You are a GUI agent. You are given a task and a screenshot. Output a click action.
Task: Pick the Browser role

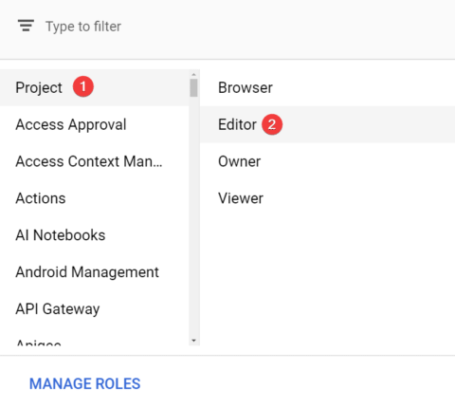327,87
